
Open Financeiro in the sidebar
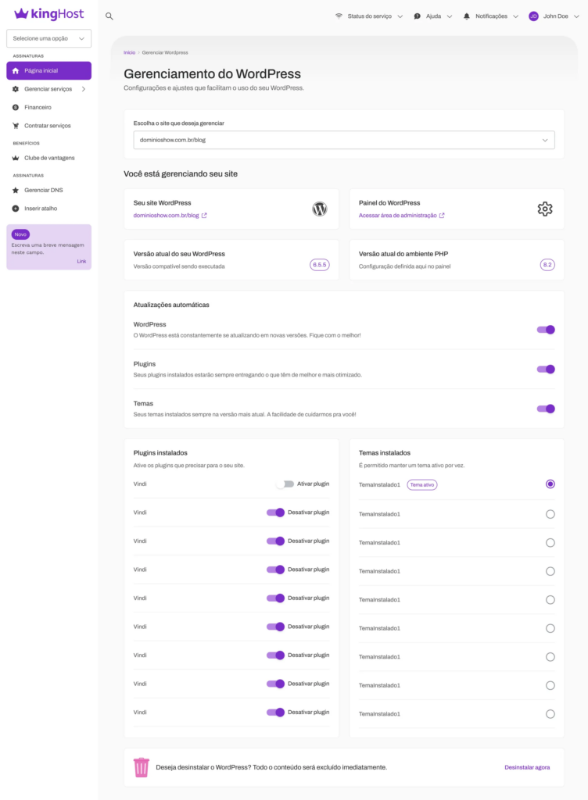click(38, 107)
